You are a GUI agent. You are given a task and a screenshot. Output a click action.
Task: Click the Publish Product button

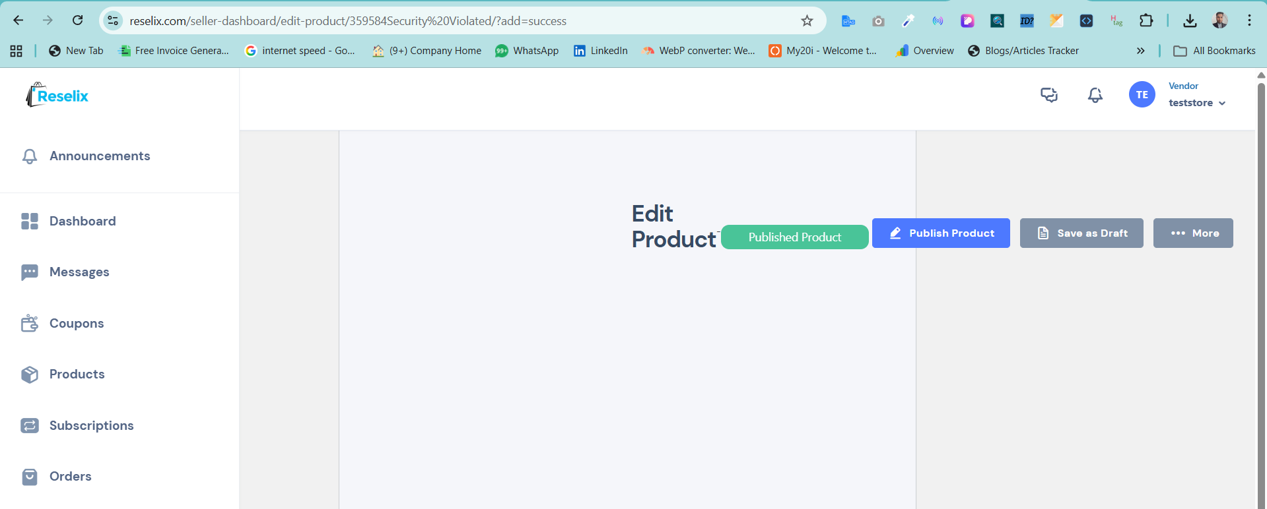click(940, 233)
